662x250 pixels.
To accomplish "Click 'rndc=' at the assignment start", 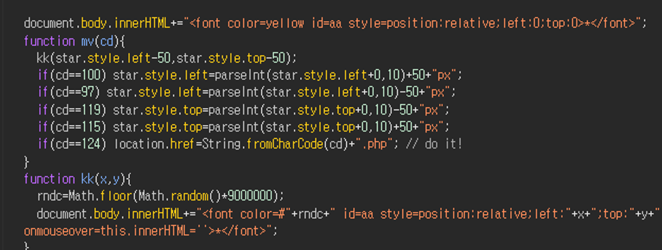I will [53, 196].
